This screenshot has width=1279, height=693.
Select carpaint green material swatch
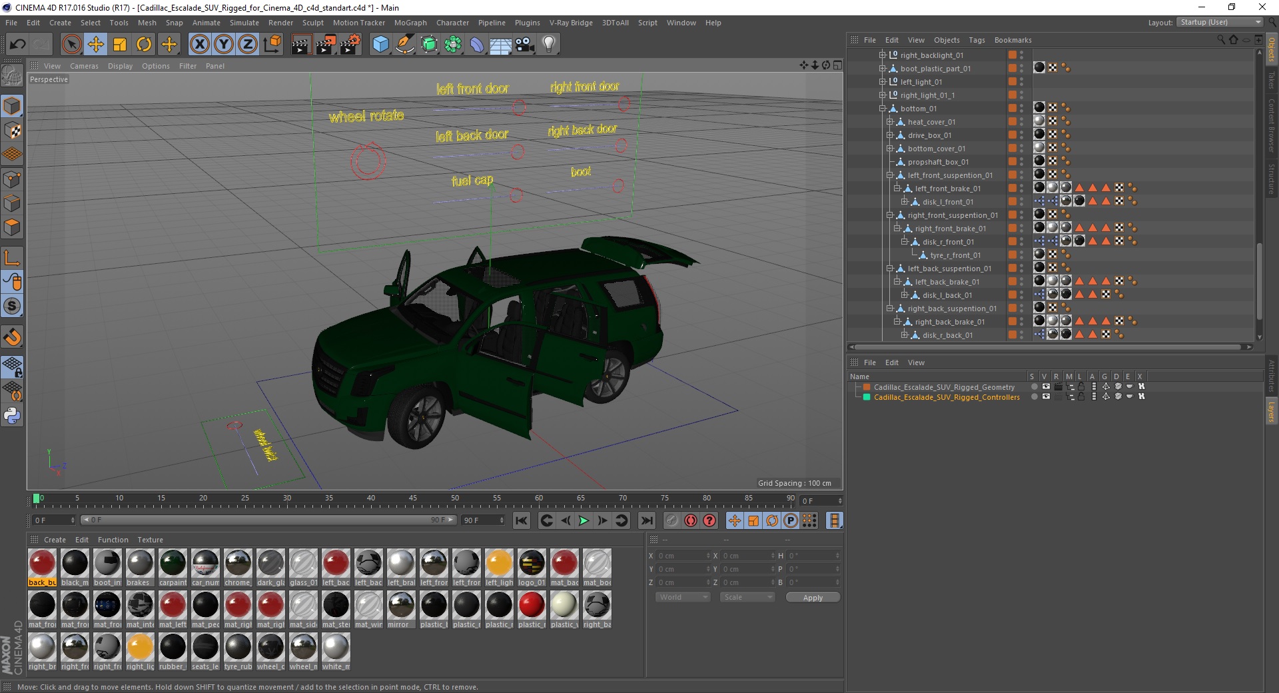click(x=173, y=568)
